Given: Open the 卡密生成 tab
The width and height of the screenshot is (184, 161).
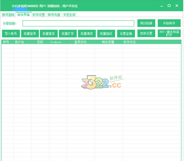Looking at the screenshot, I should coord(69,15).
